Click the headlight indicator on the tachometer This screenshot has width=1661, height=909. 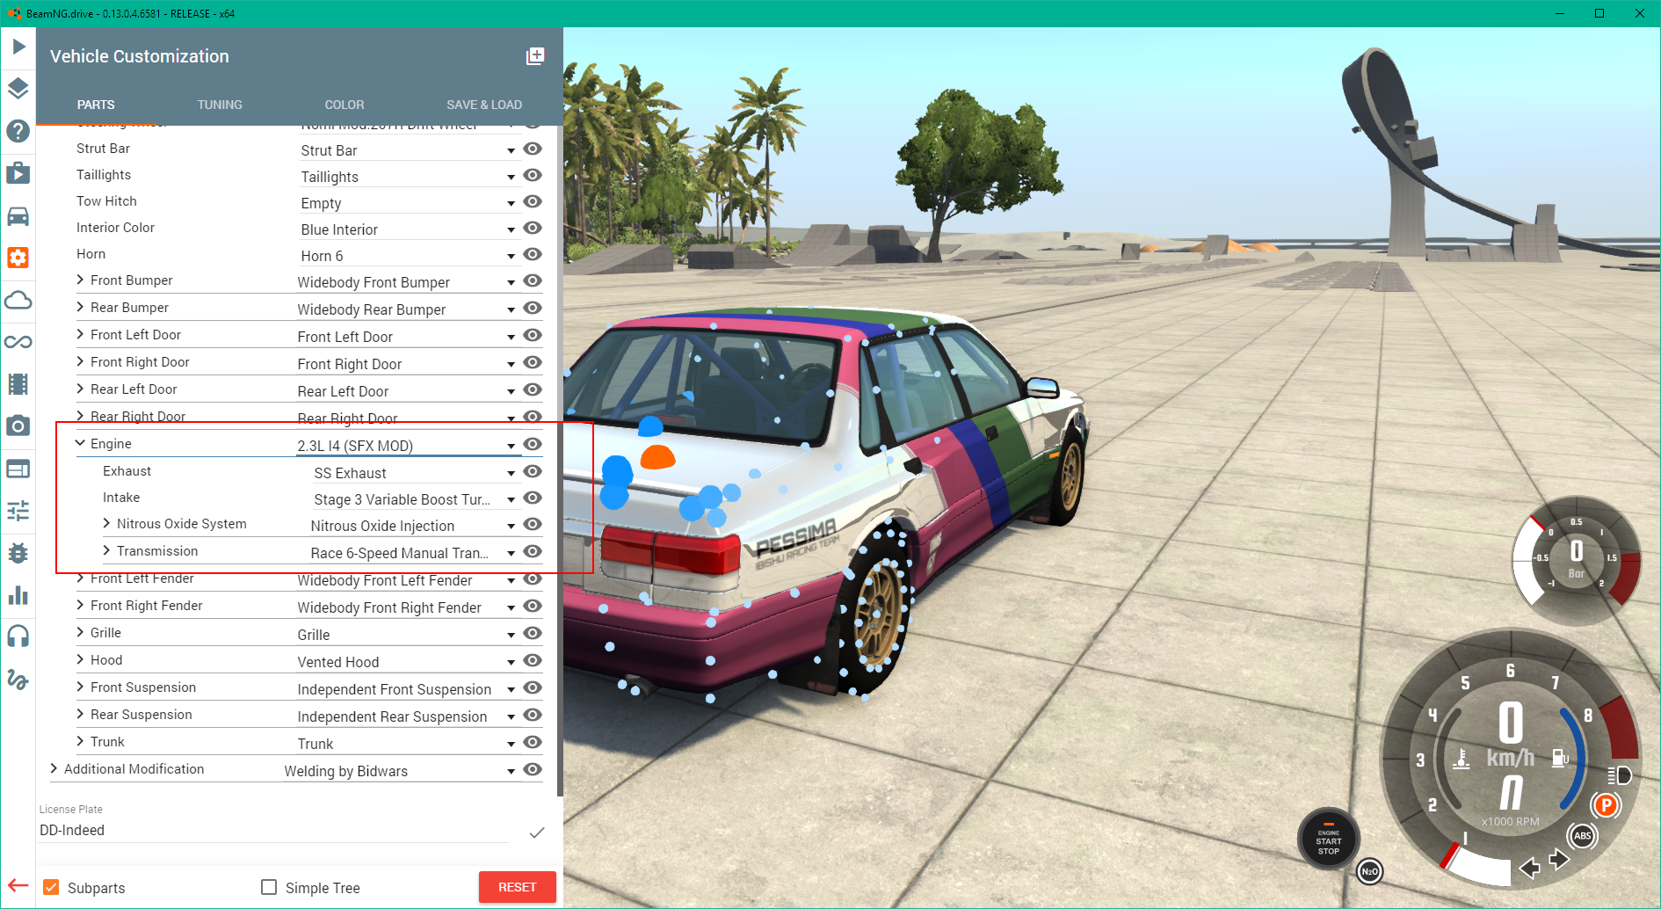pos(1620,775)
